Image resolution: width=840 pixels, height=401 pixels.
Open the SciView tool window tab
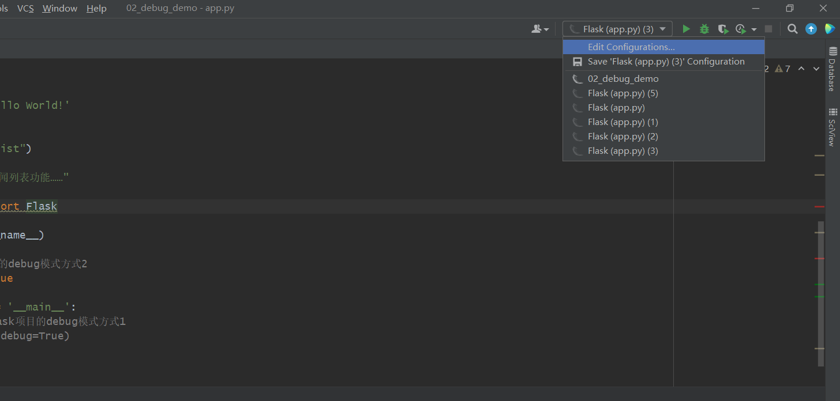click(832, 127)
